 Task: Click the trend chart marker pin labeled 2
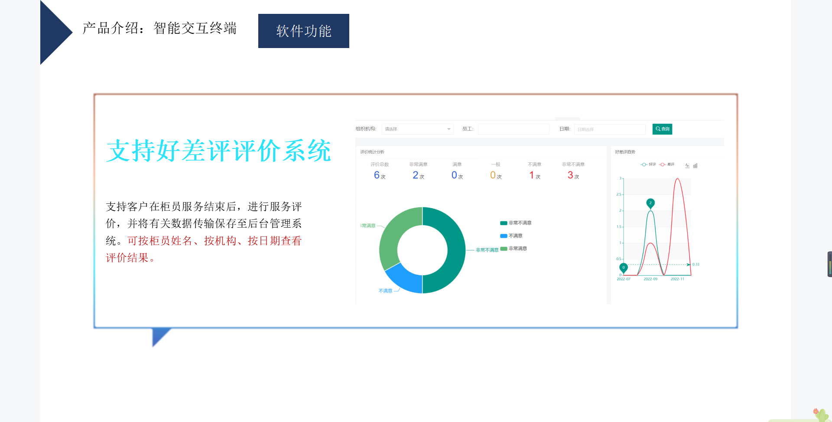click(x=650, y=203)
